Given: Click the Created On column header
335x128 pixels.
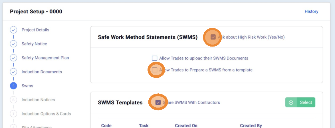Looking at the screenshot, I should click(186, 125).
